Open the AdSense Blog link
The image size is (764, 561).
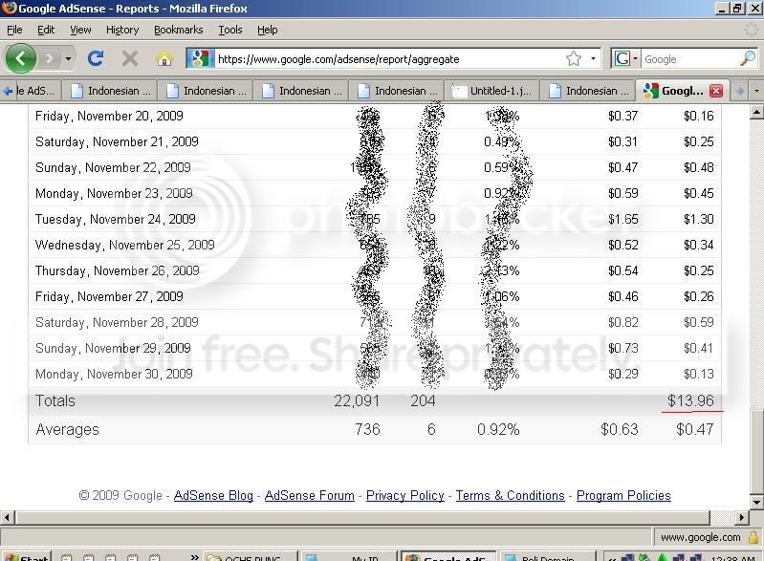213,495
